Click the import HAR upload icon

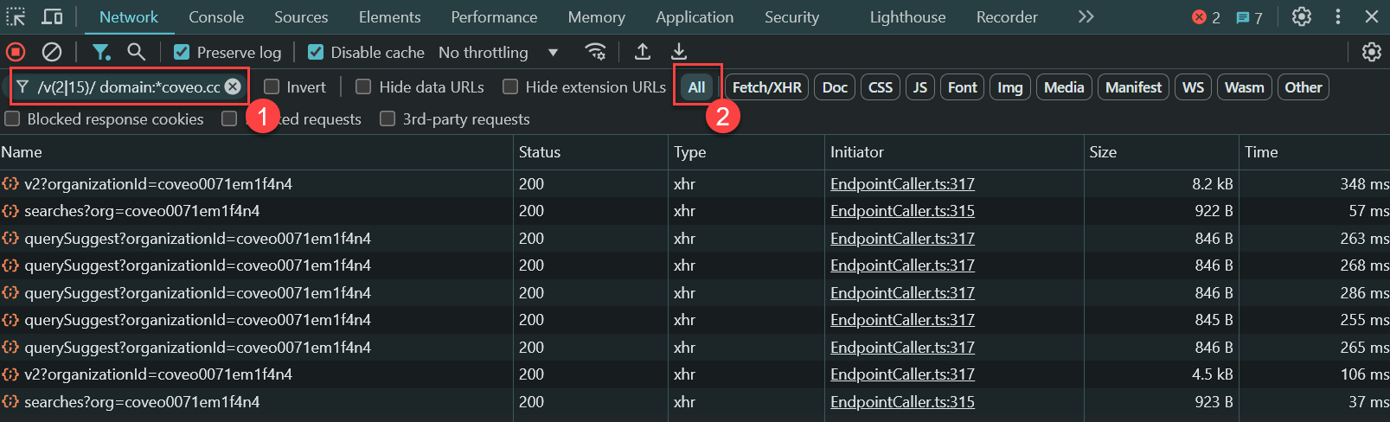tap(643, 52)
